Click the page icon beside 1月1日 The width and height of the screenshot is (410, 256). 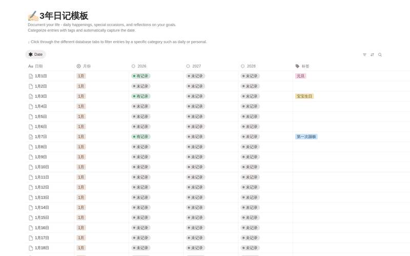tap(31, 76)
